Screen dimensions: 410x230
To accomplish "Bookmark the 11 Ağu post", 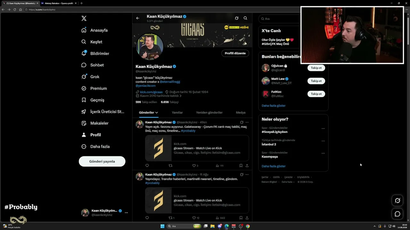I will pos(241,218).
